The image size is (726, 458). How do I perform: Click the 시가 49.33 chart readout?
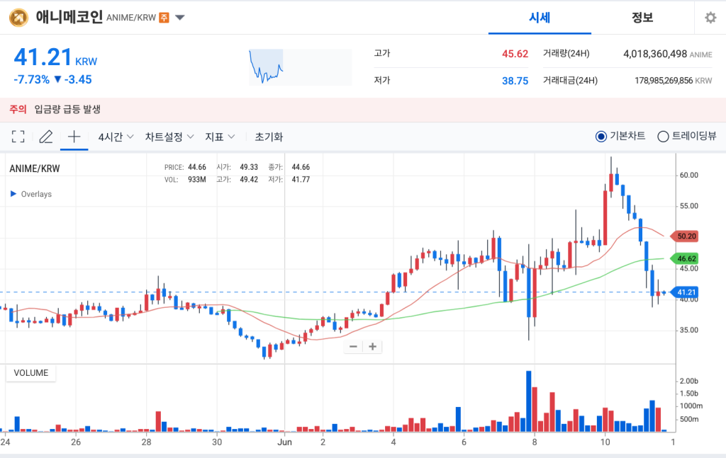[237, 167]
